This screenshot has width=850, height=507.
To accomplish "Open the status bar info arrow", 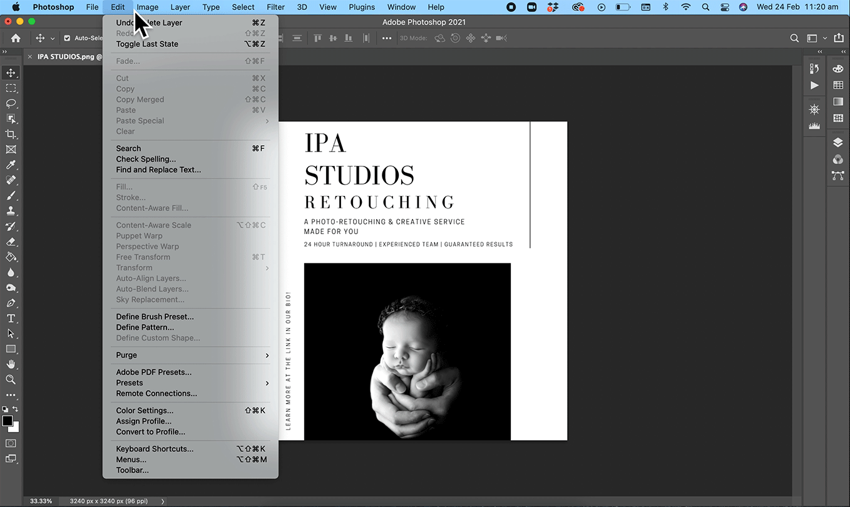I will (163, 501).
